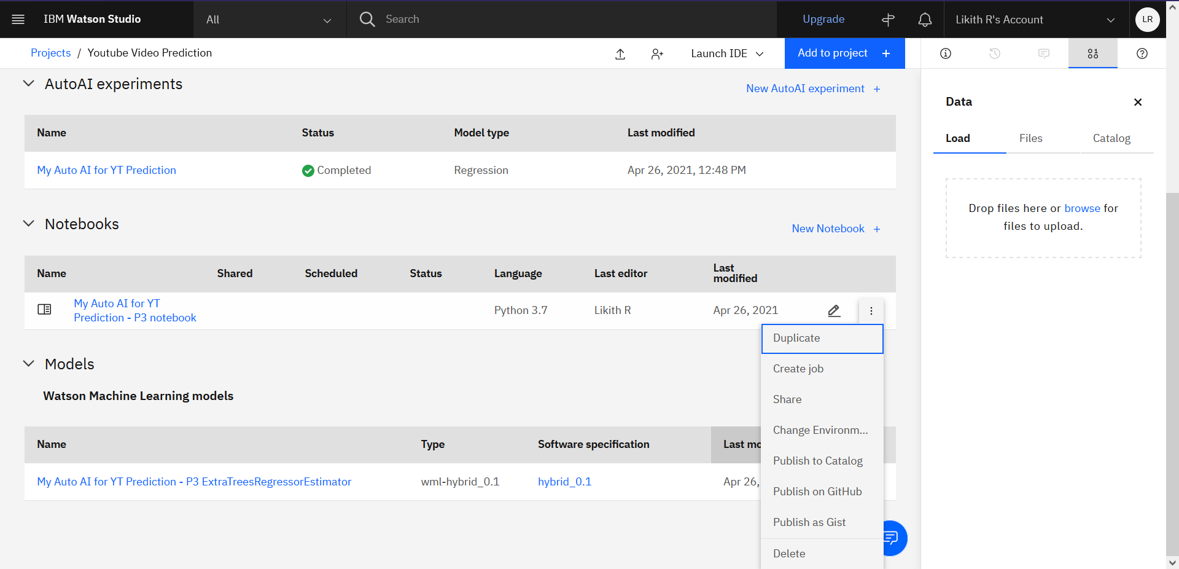Click the Python 3.7 language cell
The height and width of the screenshot is (569, 1179).
tap(521, 310)
